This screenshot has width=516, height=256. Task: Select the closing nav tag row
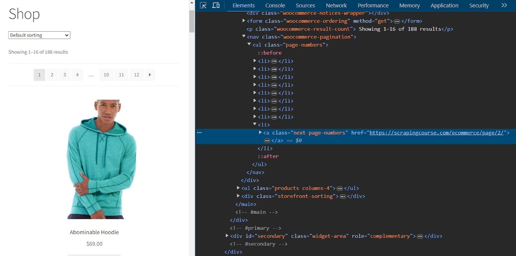tap(255, 173)
